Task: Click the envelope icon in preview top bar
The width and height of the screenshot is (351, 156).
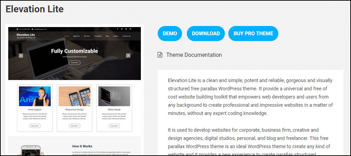Action: coord(33,29)
